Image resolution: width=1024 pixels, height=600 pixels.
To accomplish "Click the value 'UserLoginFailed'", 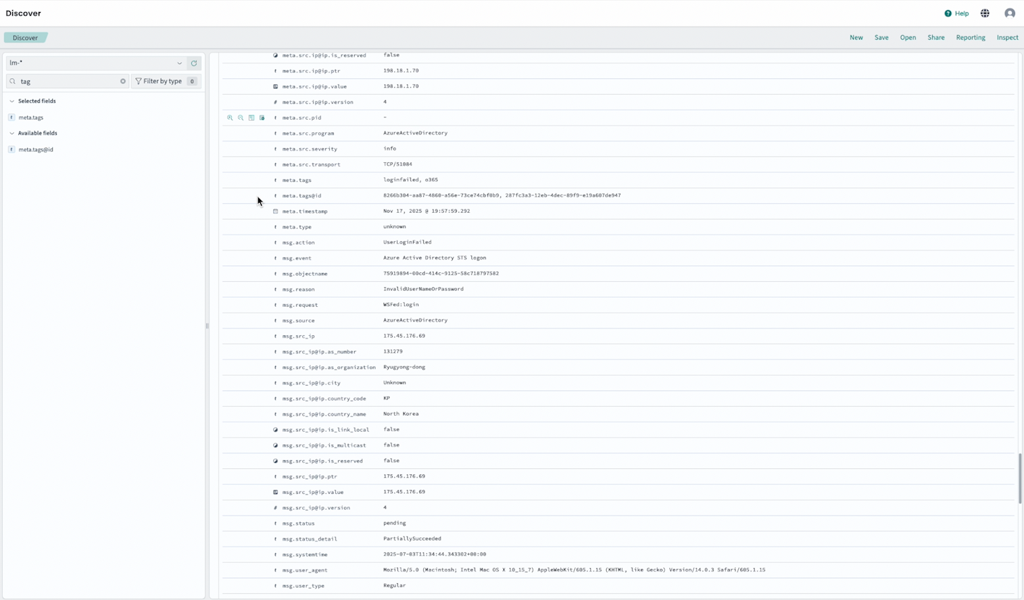I will click(x=407, y=242).
